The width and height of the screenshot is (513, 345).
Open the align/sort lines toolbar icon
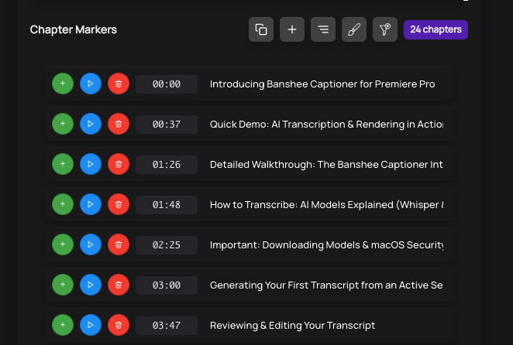(323, 29)
